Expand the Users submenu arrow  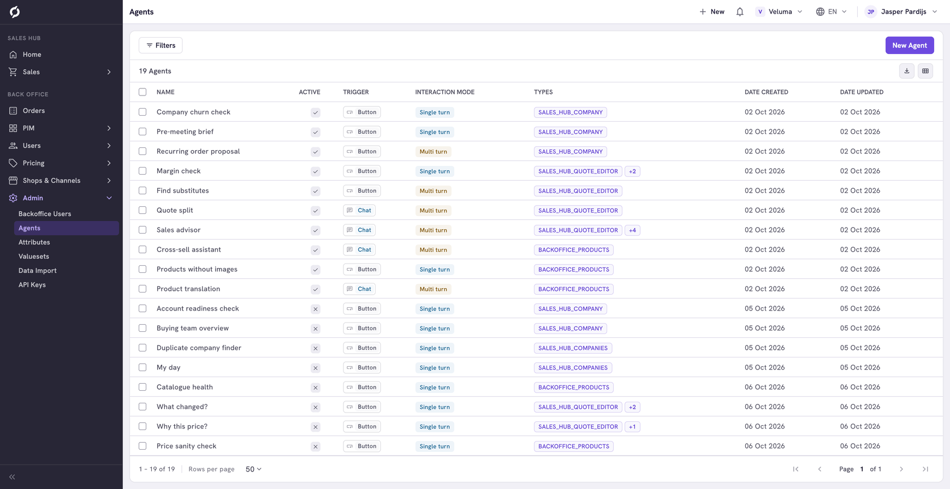pyautogui.click(x=109, y=146)
